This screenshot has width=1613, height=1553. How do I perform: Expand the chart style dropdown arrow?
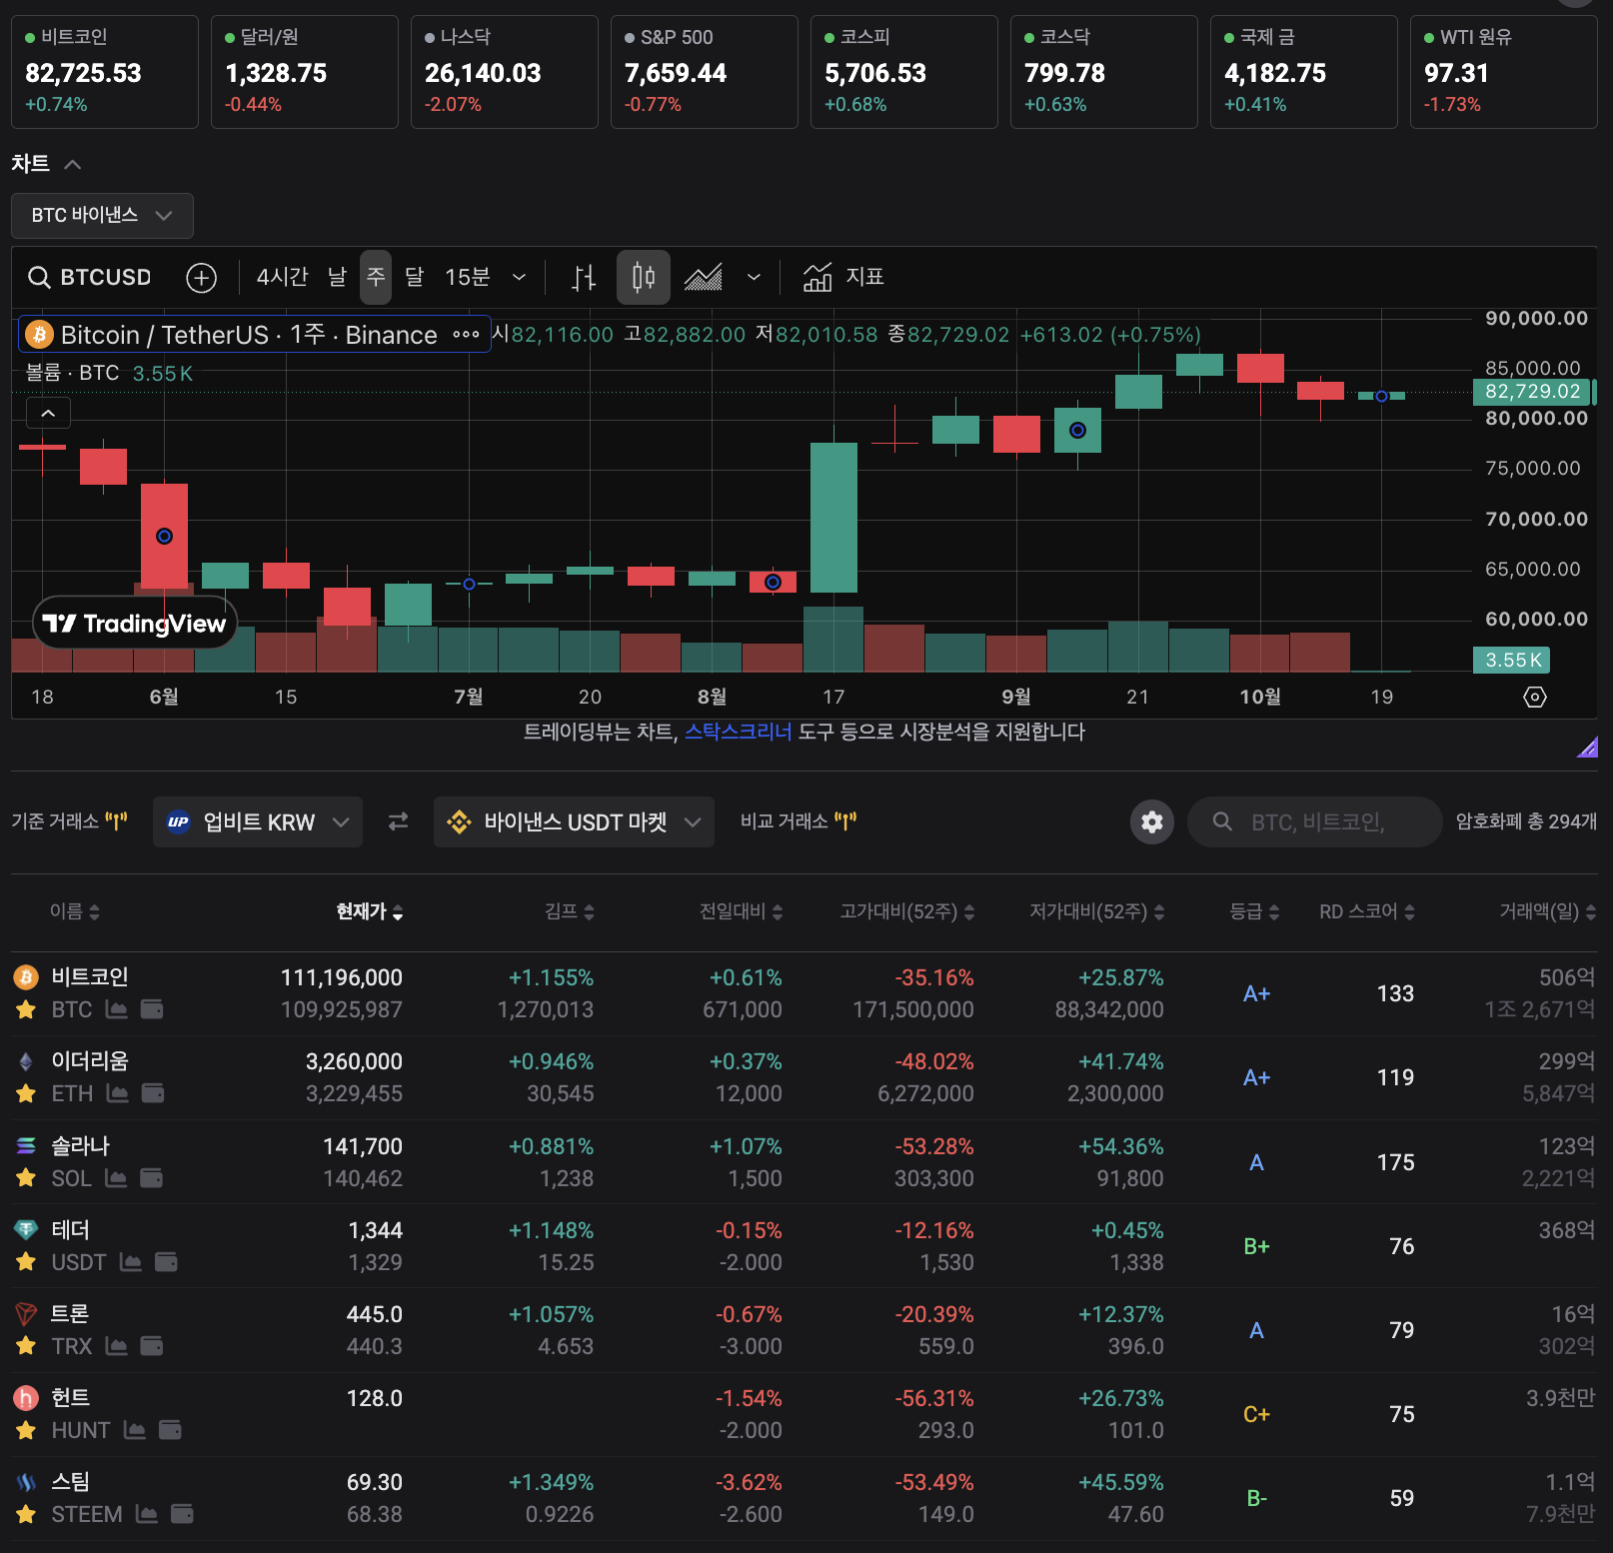point(754,277)
